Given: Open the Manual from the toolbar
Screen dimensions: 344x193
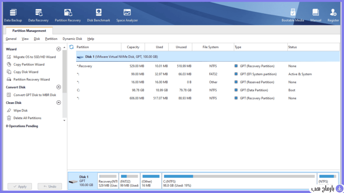Looking at the screenshot, I should pyautogui.click(x=316, y=15).
